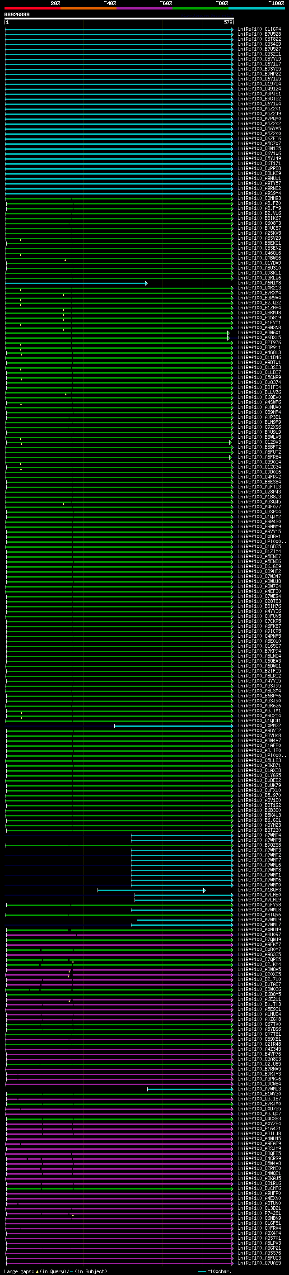
Task: Open hit UniRef100_C3MH93
Action: 259,199
